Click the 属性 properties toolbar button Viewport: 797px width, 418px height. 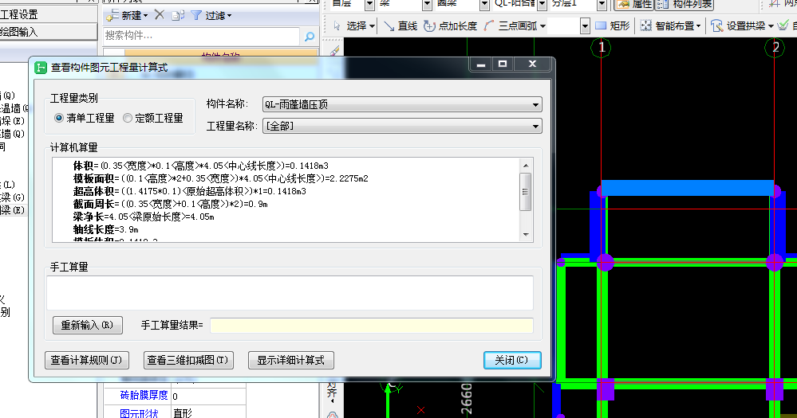633,5
